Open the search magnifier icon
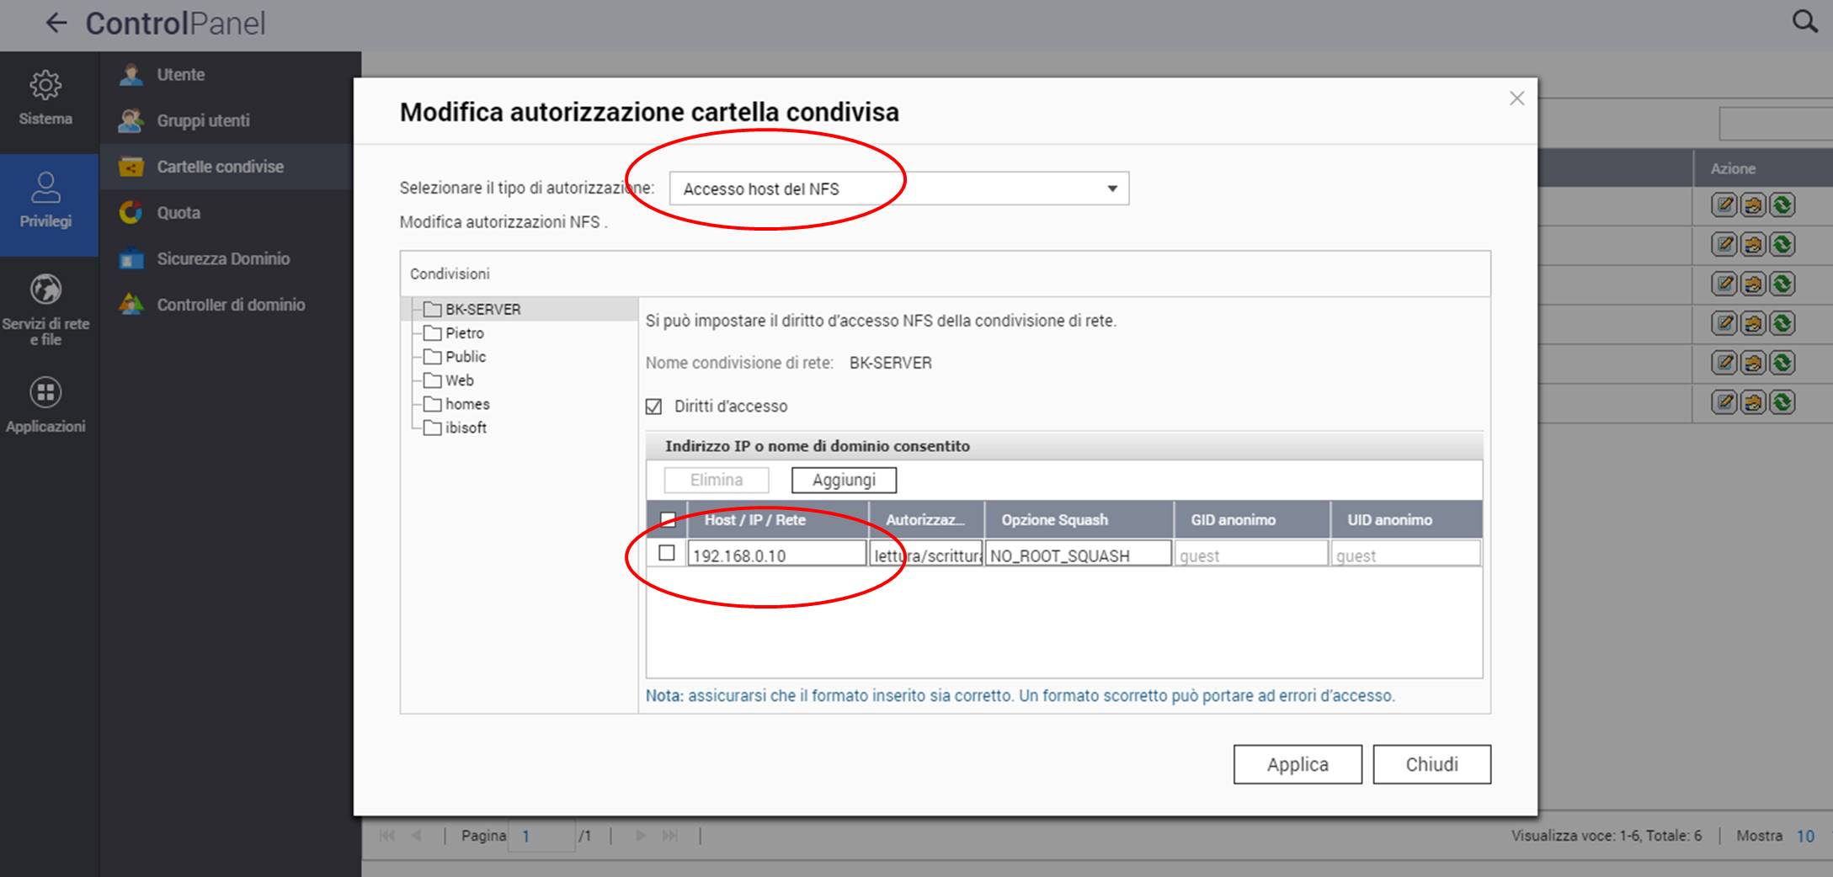Viewport: 1833px width, 877px height. pos(1804,21)
